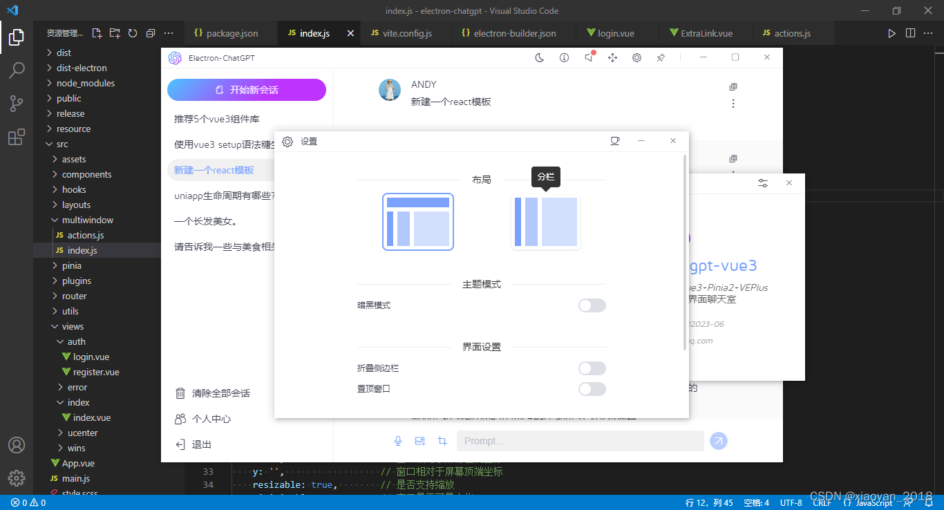Toggle the 置顶窗口 switch
The width and height of the screenshot is (944, 510).
(x=592, y=389)
